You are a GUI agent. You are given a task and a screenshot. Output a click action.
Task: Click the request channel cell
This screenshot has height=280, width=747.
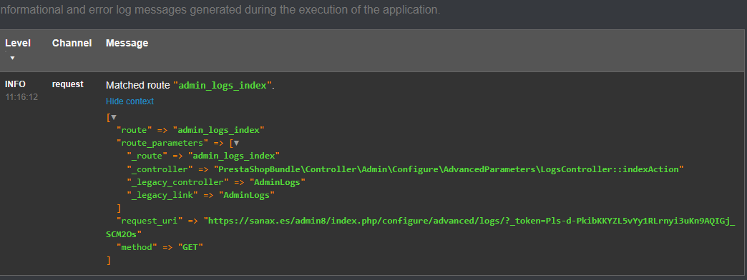pos(68,84)
